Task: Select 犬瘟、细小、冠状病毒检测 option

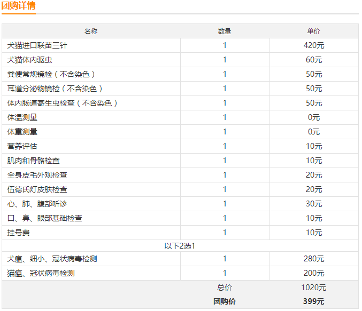Action: pos(52,259)
